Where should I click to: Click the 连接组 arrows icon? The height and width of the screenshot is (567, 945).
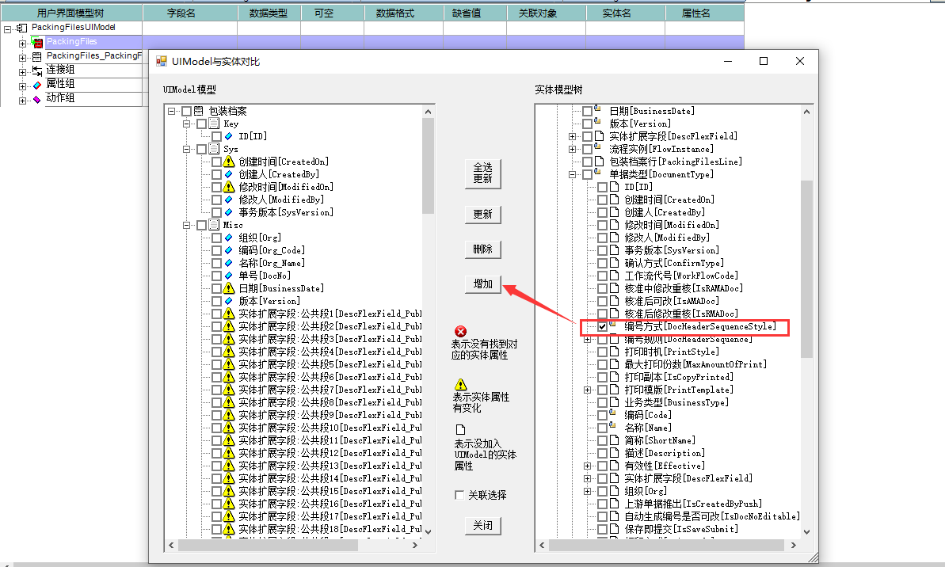(37, 71)
